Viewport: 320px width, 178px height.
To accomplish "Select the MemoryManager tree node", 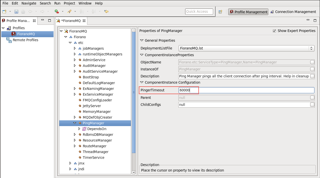I will coord(97,112).
